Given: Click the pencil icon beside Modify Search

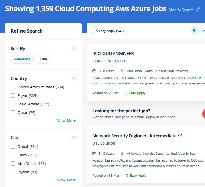Looking at the screenshot, I should [198, 10].
